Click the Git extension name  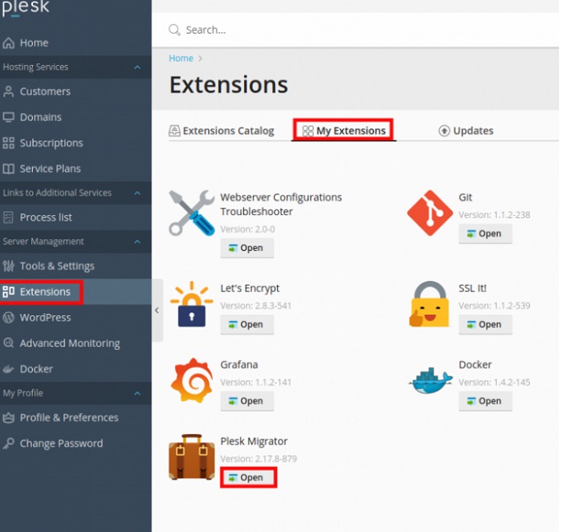point(465,197)
